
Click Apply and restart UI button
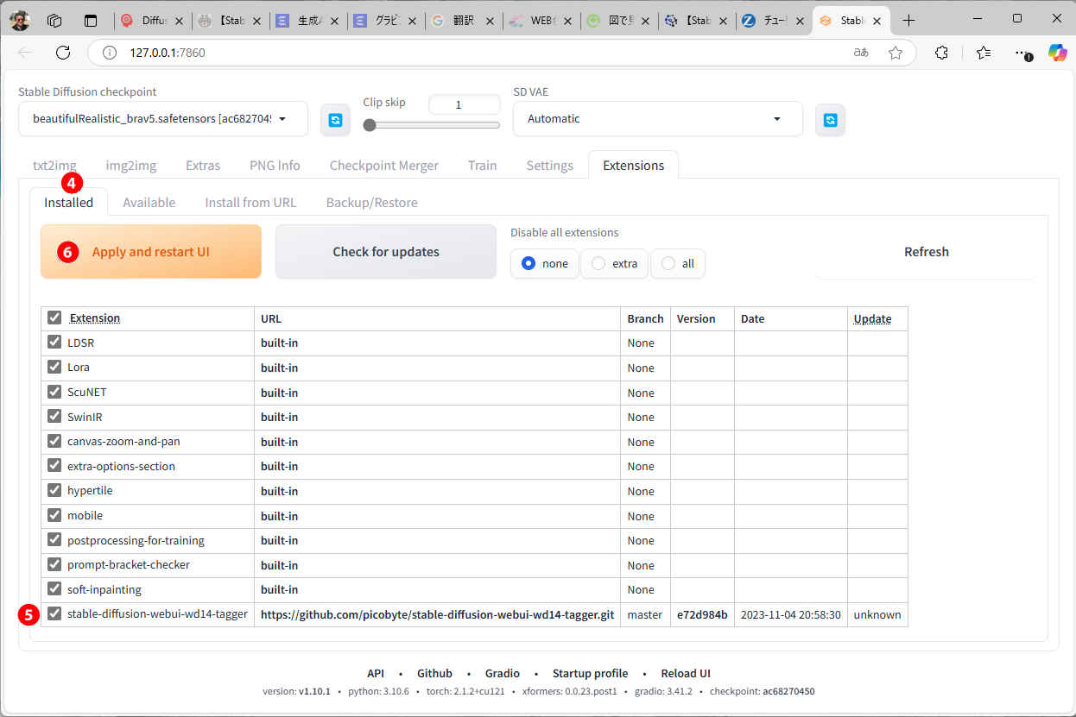point(151,252)
